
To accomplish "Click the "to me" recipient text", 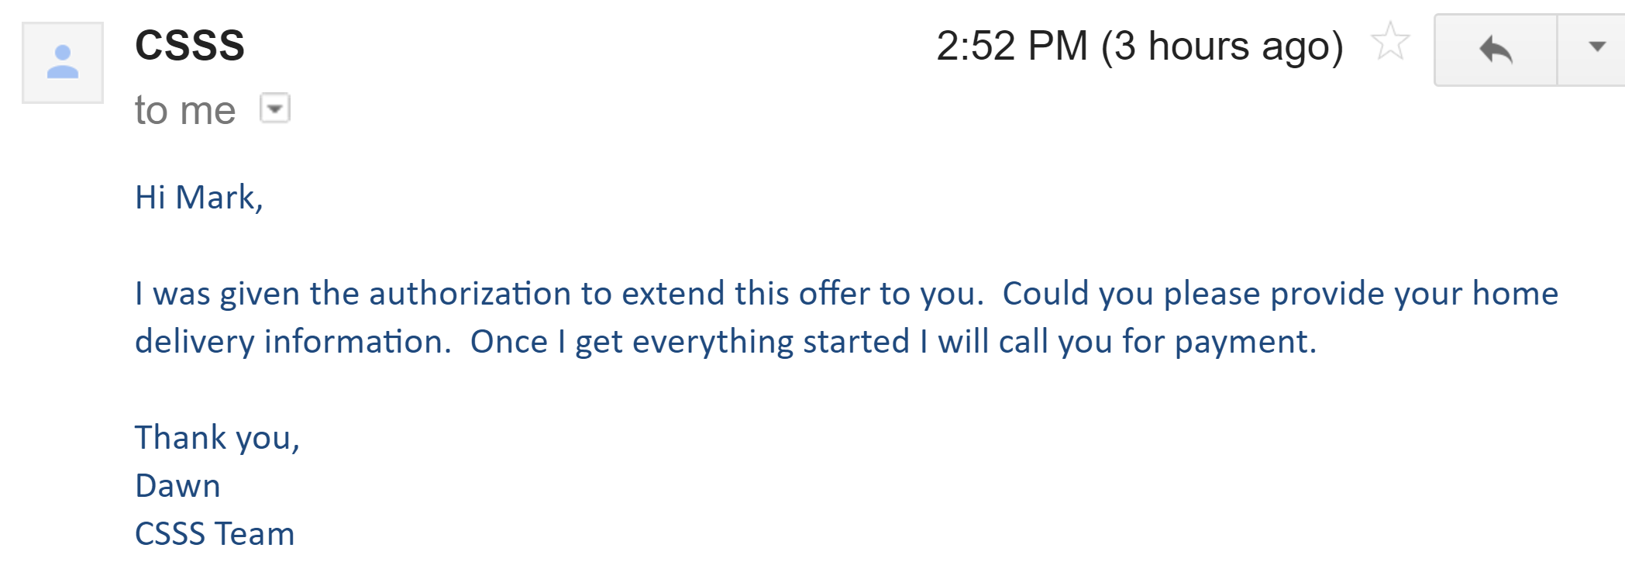I will tap(184, 110).
